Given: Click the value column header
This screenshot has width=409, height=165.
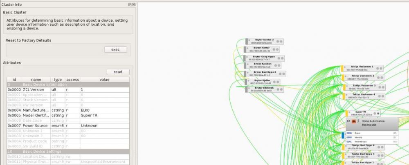Looking at the screenshot, I should coord(104,80).
